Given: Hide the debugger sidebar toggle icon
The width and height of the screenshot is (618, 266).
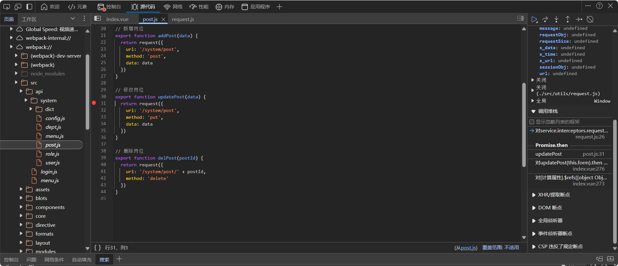Looking at the screenshot, I should (x=520, y=19).
